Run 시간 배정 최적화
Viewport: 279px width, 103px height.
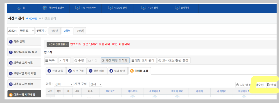click(115, 60)
